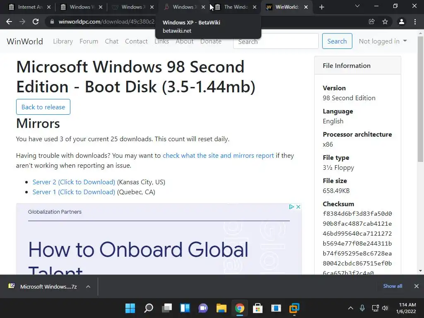Show hidden system tray icons

point(350,308)
